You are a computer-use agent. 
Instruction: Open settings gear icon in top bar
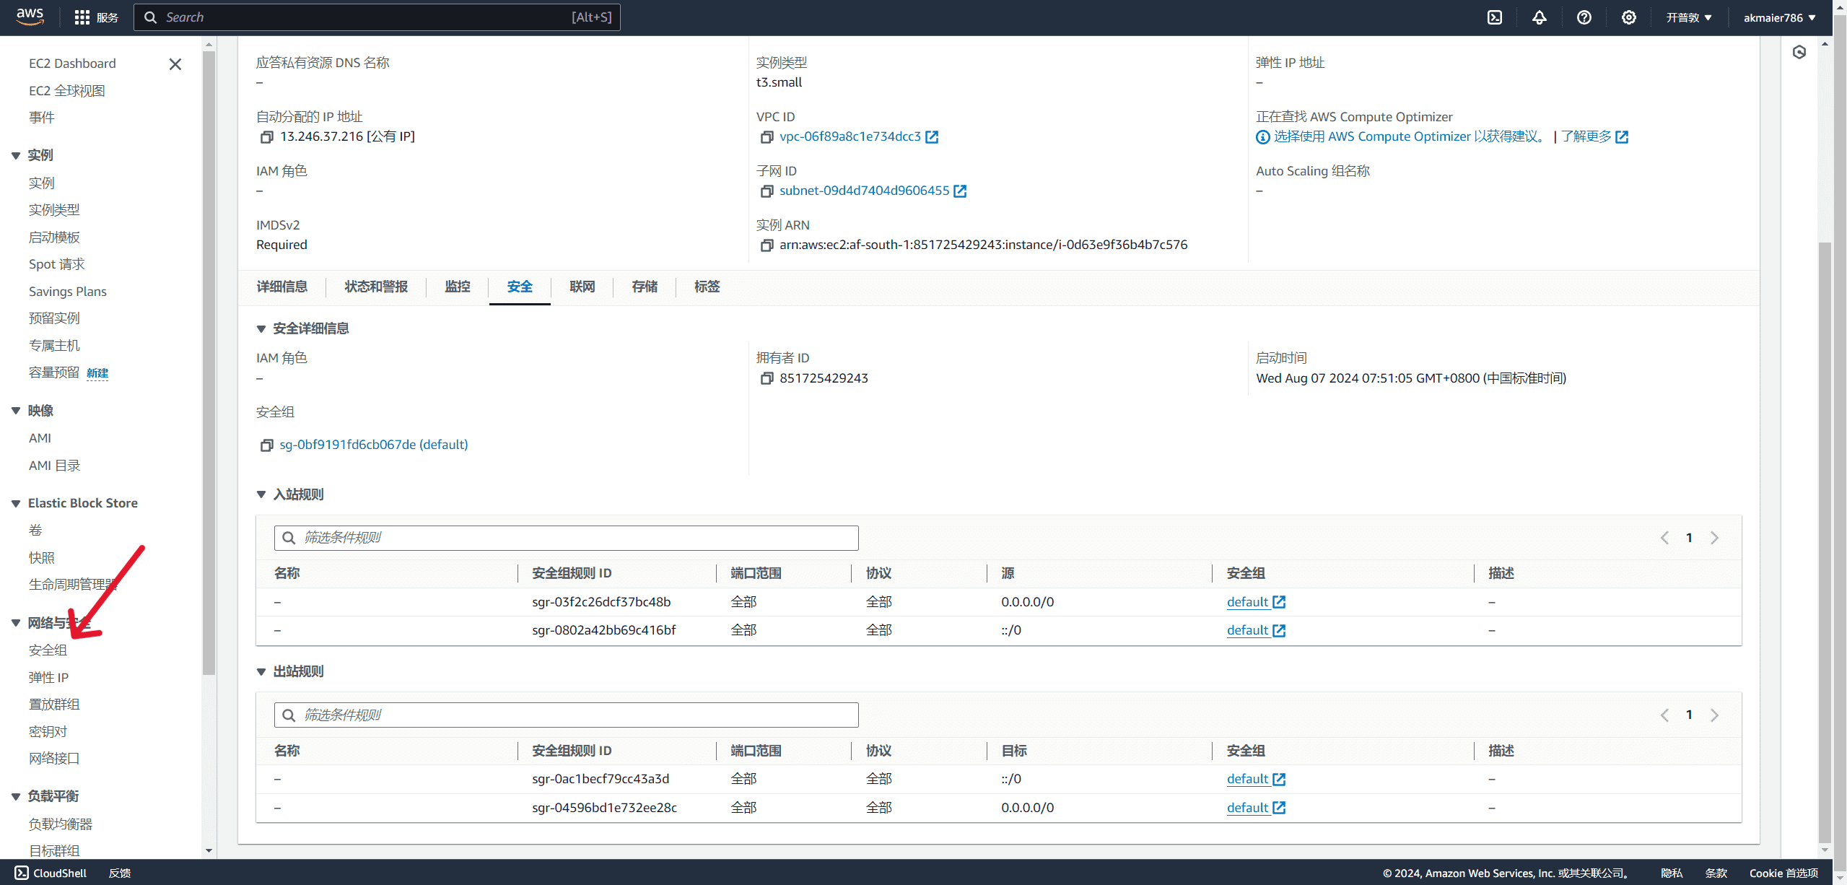(1629, 17)
